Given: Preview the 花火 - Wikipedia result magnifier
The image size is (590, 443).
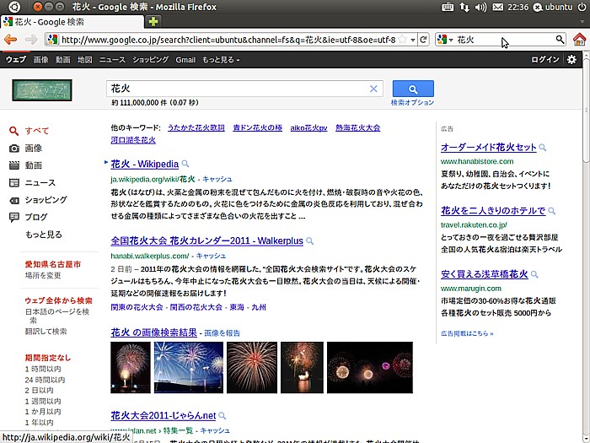Looking at the screenshot, I should 185,164.
